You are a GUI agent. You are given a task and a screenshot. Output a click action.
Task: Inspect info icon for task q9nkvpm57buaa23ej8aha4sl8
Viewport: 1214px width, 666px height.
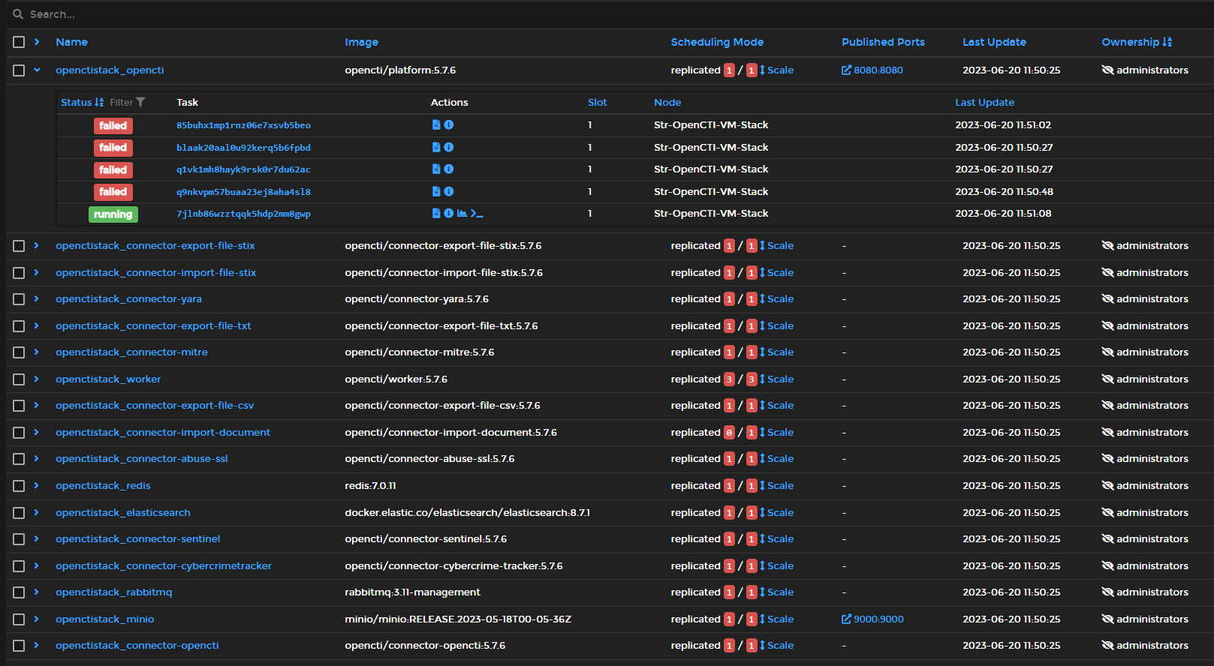449,192
